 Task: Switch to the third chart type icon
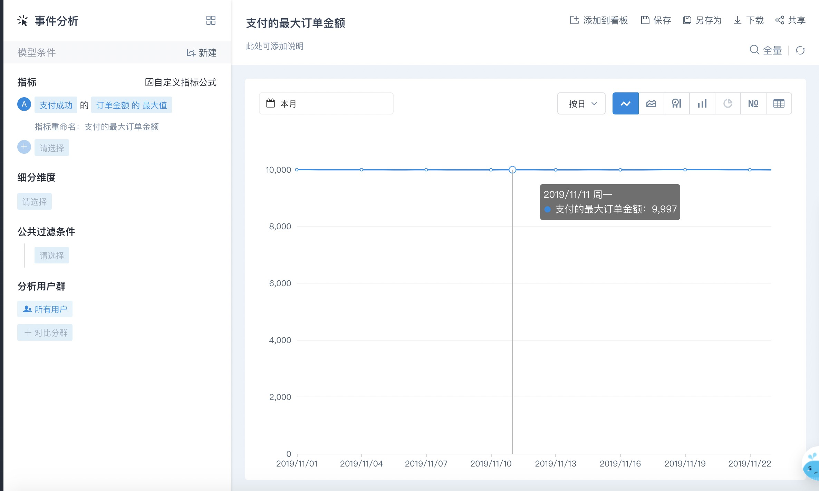(677, 103)
